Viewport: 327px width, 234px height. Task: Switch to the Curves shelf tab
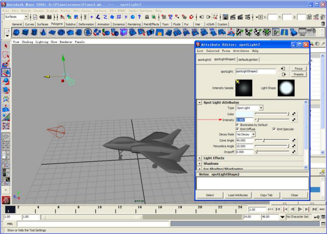[29, 24]
